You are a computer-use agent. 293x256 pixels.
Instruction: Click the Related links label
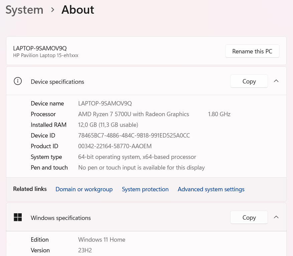(30, 189)
